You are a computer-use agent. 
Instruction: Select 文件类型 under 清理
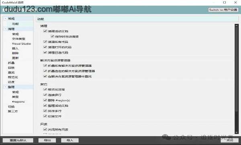pyautogui.click(x=18, y=39)
